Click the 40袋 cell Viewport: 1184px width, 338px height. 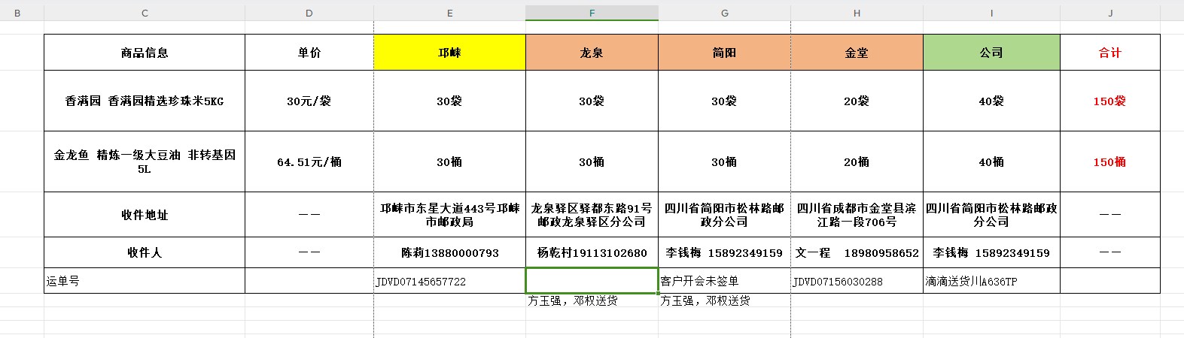pyautogui.click(x=991, y=101)
